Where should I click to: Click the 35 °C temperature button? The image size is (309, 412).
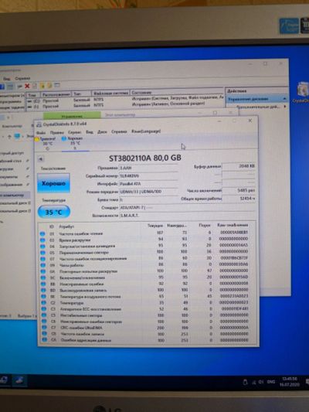coord(54,212)
